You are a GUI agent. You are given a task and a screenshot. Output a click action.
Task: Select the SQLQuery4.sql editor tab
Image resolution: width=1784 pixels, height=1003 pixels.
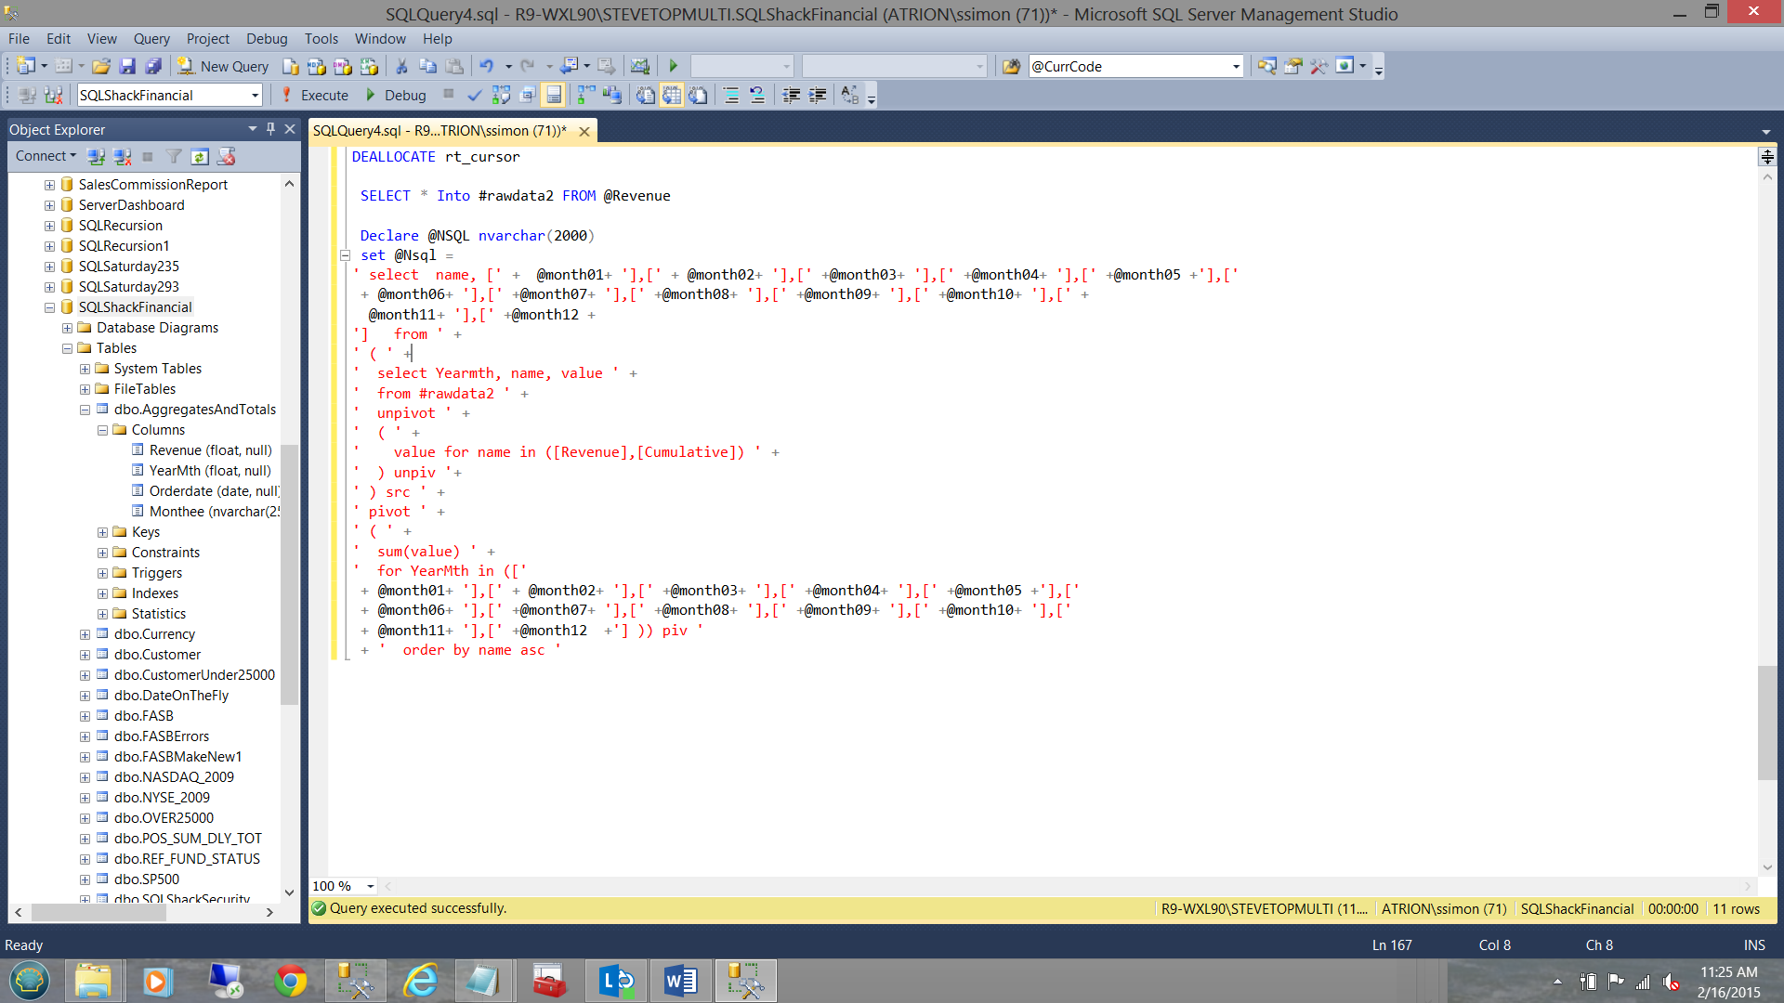(439, 130)
